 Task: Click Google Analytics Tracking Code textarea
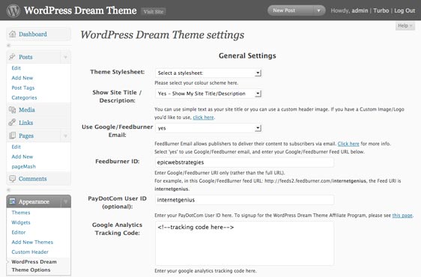[x=244, y=243]
